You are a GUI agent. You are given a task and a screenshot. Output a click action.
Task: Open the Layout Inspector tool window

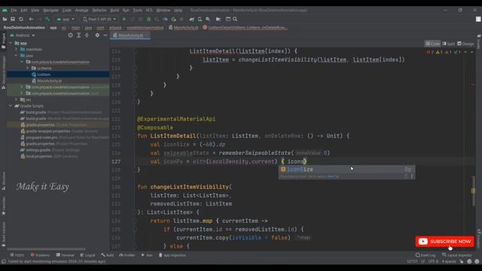pyautogui.click(x=457, y=255)
